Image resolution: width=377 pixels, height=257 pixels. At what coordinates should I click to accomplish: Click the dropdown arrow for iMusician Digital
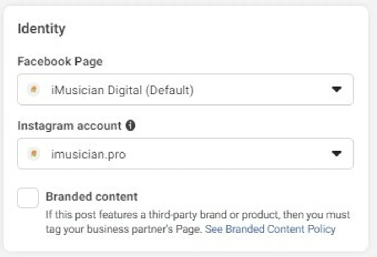point(337,89)
